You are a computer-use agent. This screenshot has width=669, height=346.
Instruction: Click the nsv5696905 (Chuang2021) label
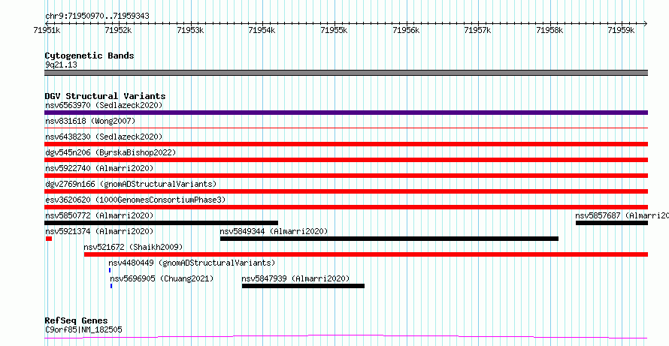[162, 278]
